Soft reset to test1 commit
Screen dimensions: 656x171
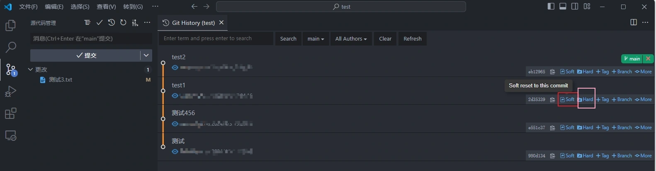point(567,99)
